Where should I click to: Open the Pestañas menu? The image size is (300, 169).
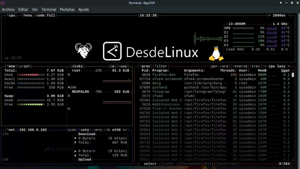[67, 9]
